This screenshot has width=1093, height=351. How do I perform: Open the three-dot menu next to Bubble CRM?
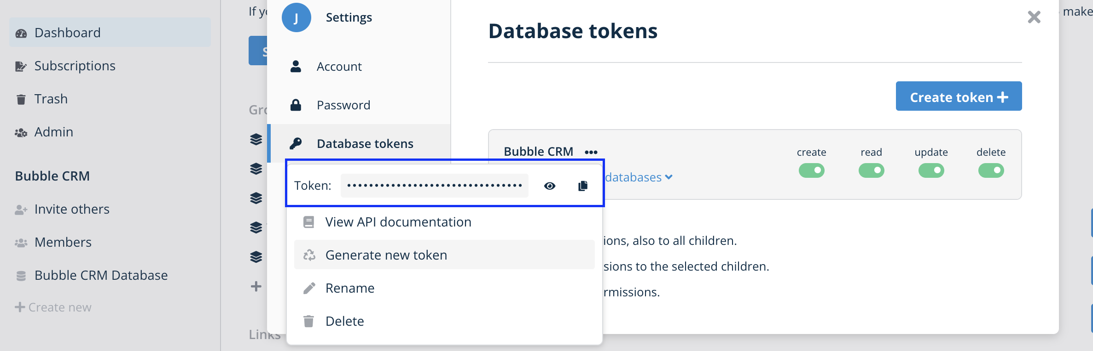(x=591, y=152)
